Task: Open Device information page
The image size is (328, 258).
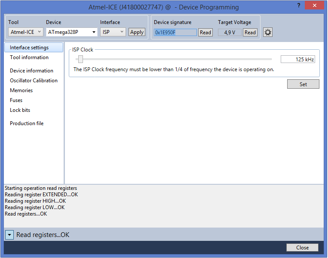Action: point(31,71)
